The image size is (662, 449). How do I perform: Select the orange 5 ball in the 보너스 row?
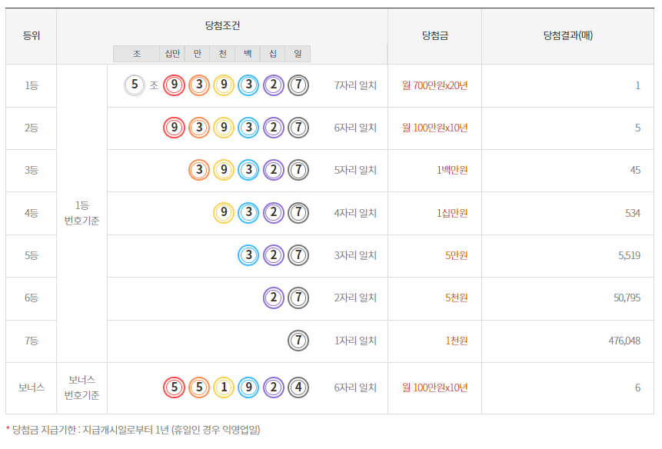(x=199, y=387)
